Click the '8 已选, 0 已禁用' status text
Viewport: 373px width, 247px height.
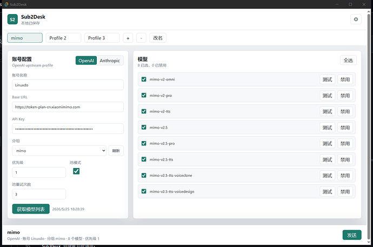click(152, 65)
